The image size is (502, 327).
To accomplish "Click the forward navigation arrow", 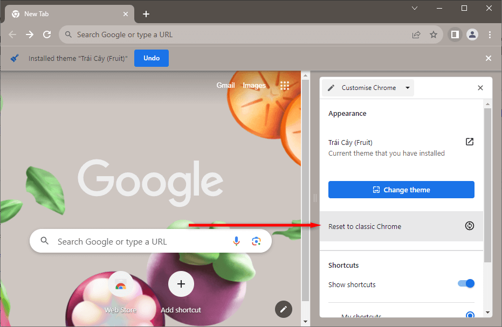I will point(30,34).
